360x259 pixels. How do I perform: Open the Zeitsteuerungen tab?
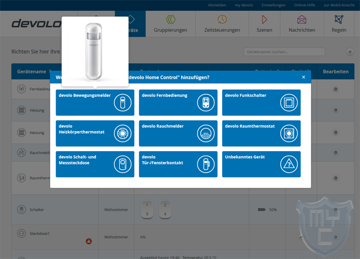point(222,24)
